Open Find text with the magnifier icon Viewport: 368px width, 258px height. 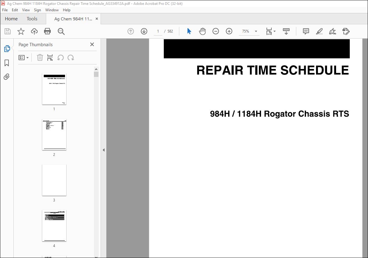click(x=61, y=31)
